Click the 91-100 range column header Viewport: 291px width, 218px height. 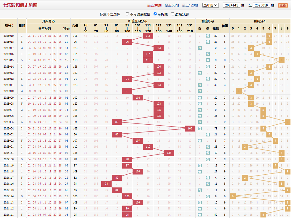pyautogui.click(x=127, y=28)
